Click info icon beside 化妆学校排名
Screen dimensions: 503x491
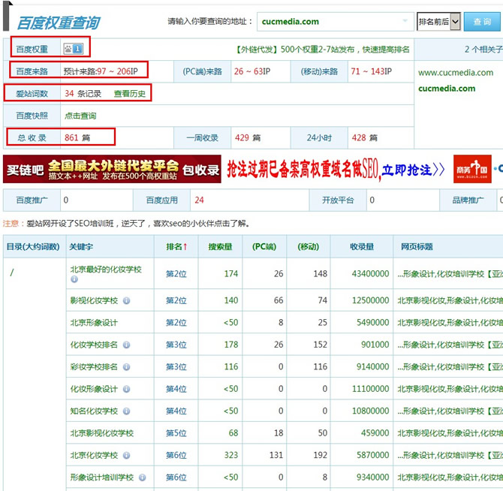click(134, 345)
